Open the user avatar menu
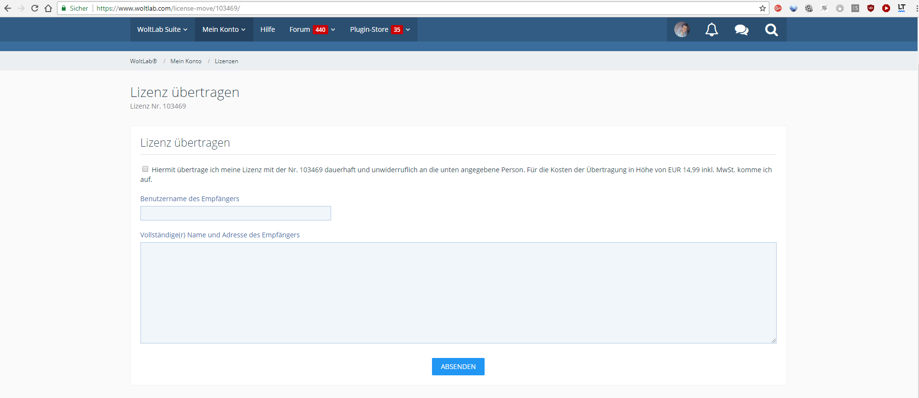Screen dimensions: 919x398 pos(682,30)
